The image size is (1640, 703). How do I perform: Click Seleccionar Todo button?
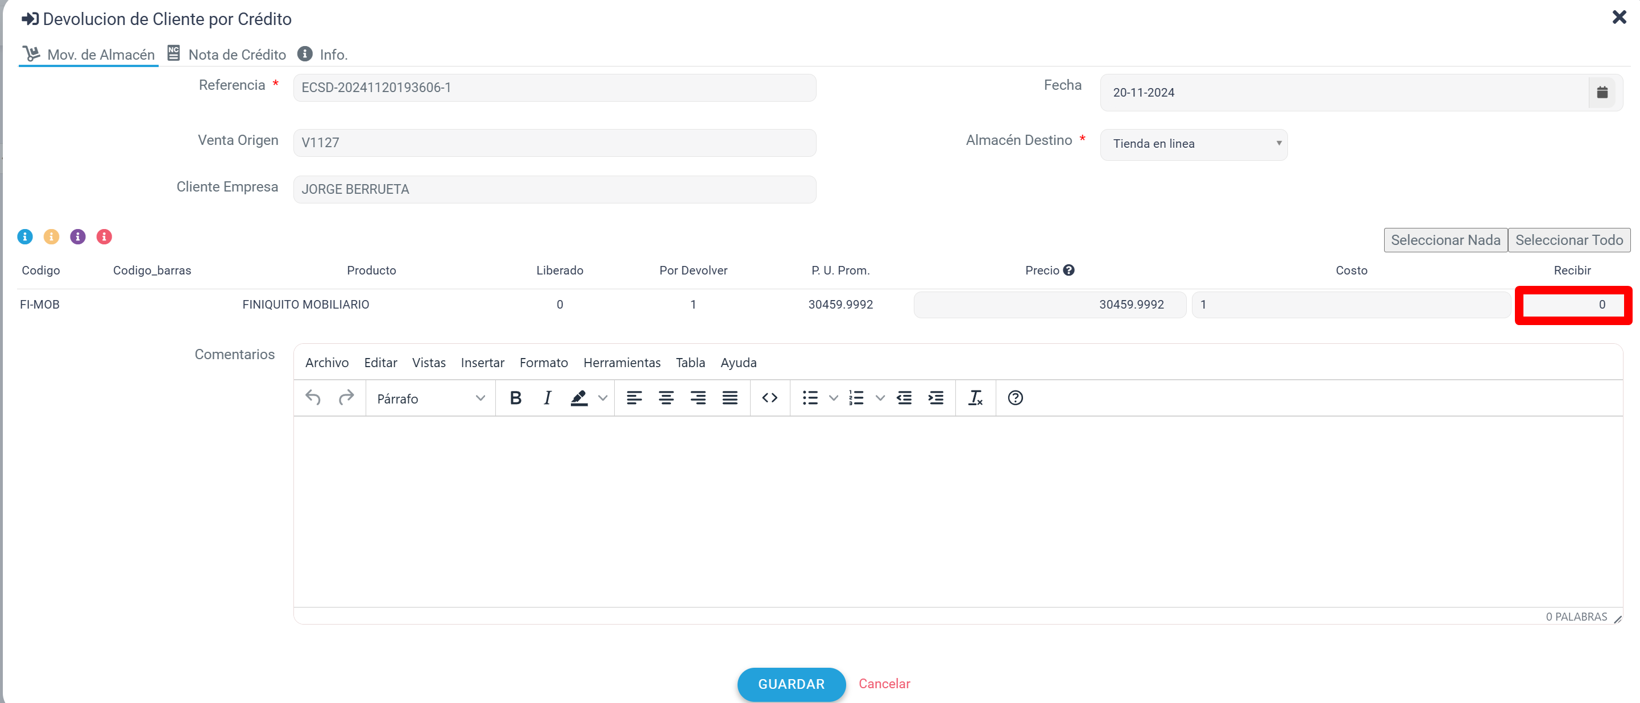click(1569, 240)
